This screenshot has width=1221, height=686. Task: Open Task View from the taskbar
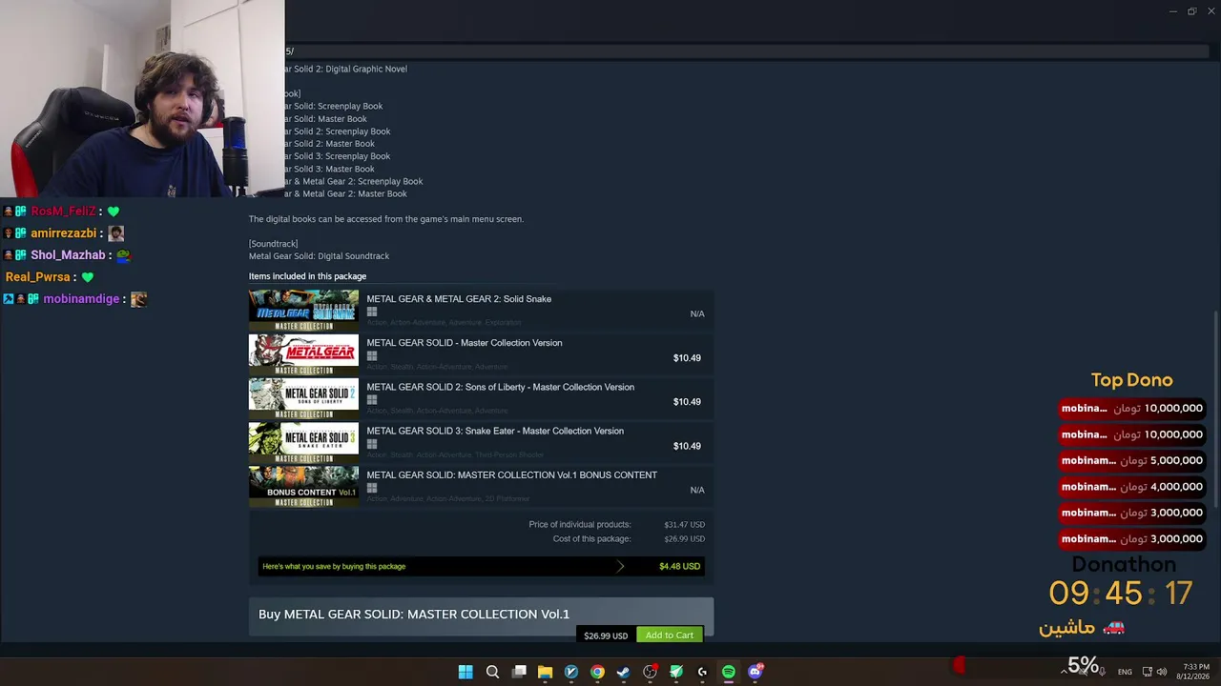coord(519,672)
